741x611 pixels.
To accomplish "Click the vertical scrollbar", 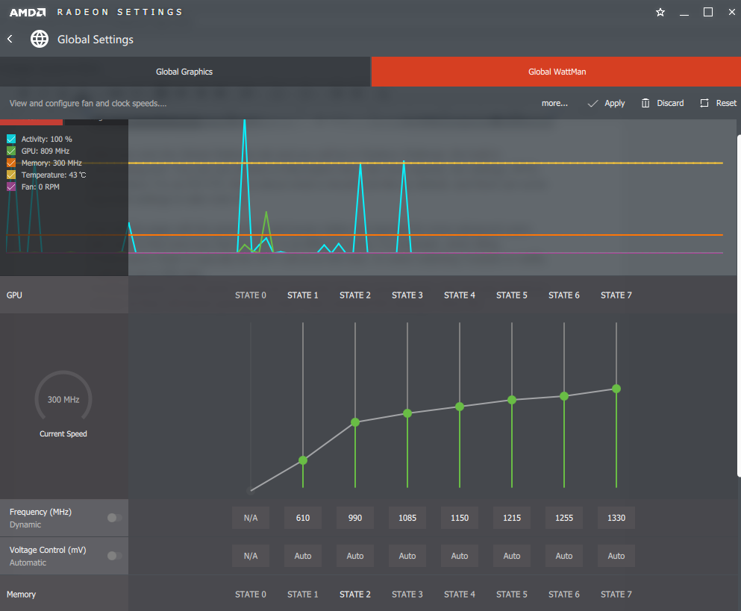I will coord(739,306).
